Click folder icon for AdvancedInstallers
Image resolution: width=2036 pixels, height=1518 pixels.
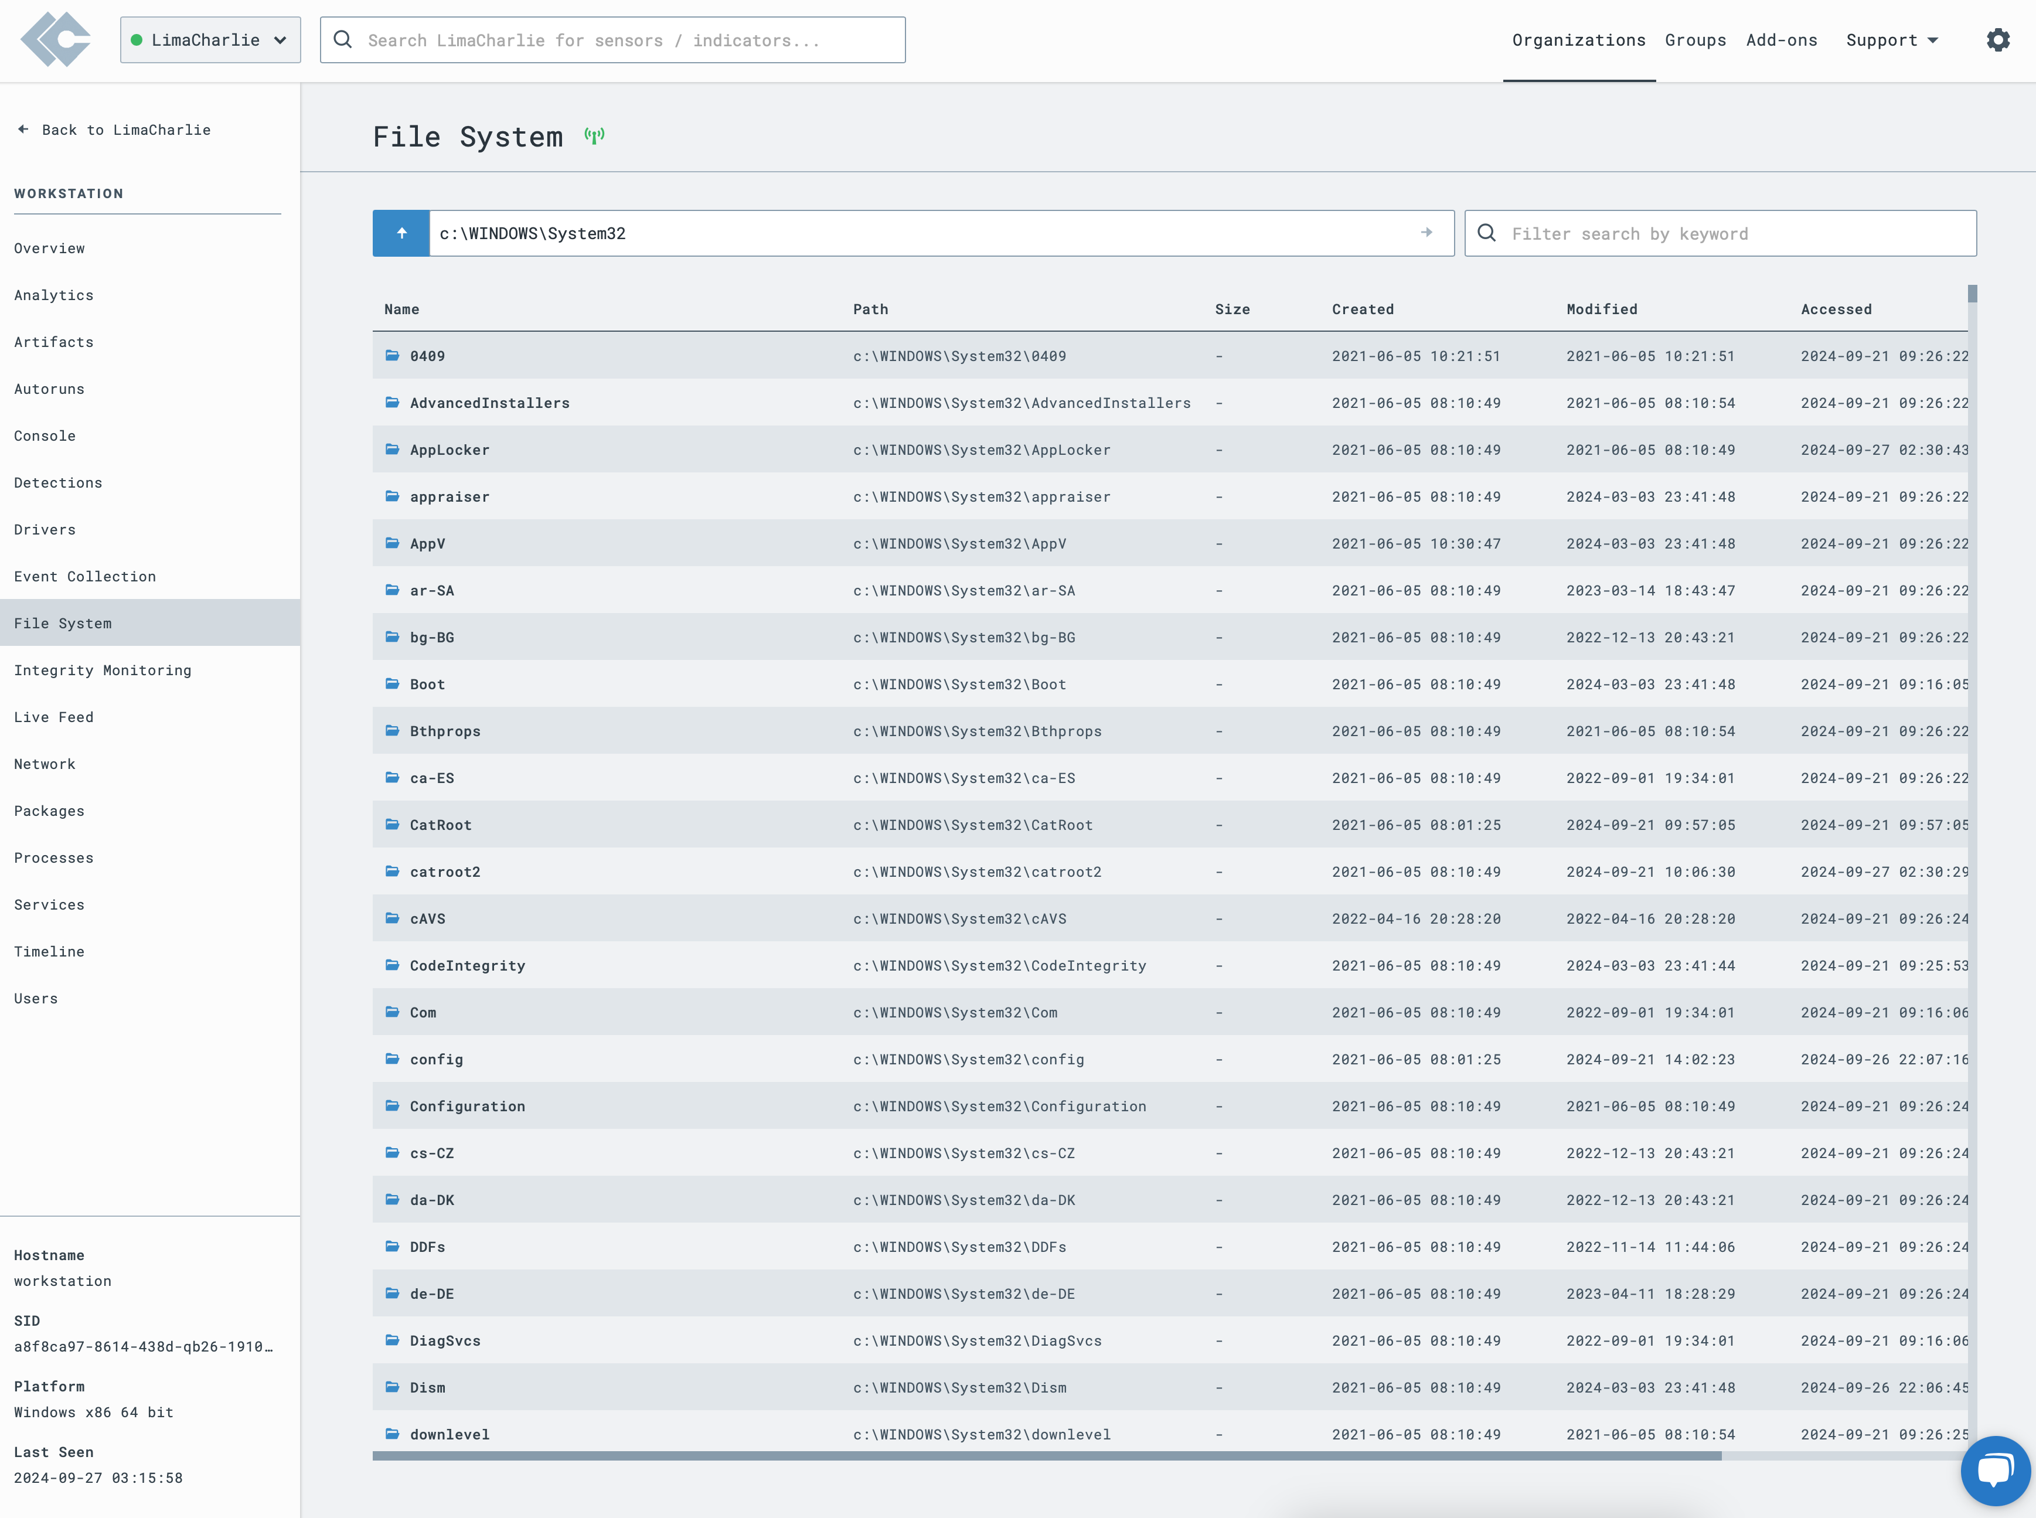point(392,403)
